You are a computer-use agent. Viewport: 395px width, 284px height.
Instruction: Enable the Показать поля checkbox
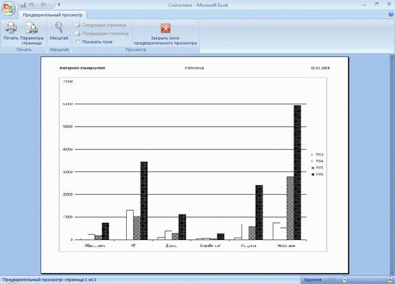coord(78,42)
